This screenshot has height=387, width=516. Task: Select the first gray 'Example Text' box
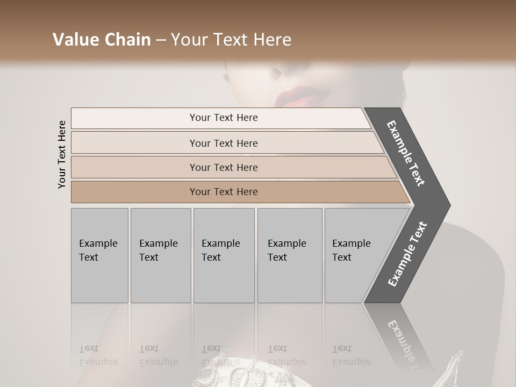tap(100, 255)
